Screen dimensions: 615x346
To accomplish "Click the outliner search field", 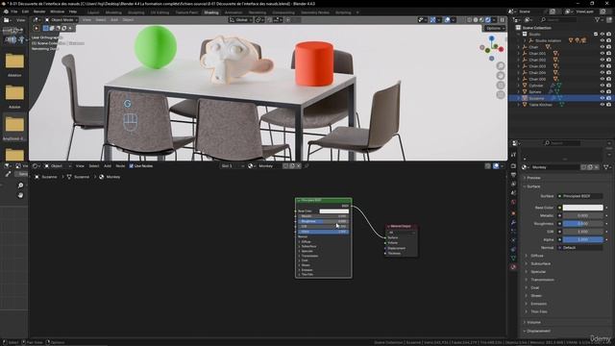I will click(x=558, y=19).
